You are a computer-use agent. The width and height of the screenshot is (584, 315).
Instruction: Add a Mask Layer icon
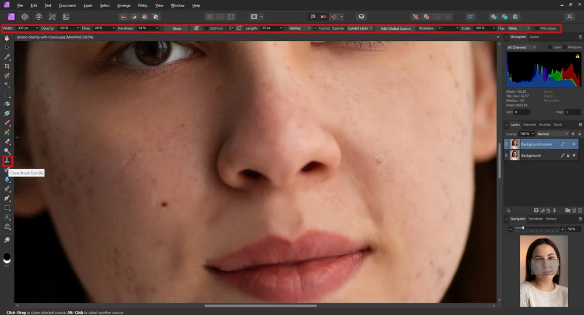click(536, 211)
